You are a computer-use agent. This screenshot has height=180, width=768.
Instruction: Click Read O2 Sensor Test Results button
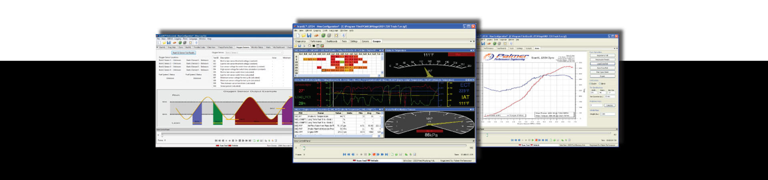(184, 53)
